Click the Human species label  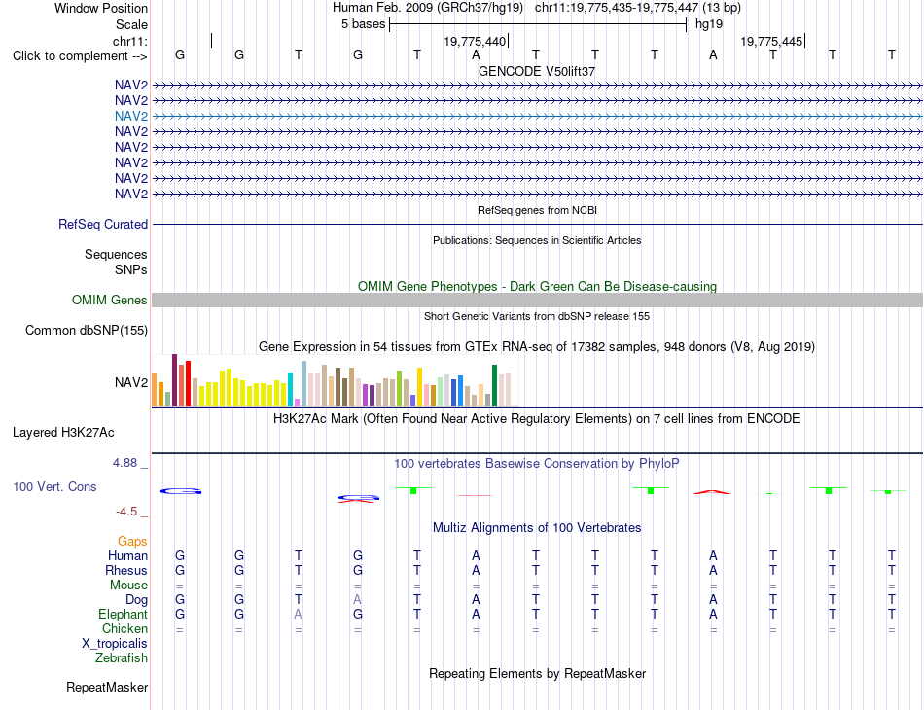coord(127,555)
